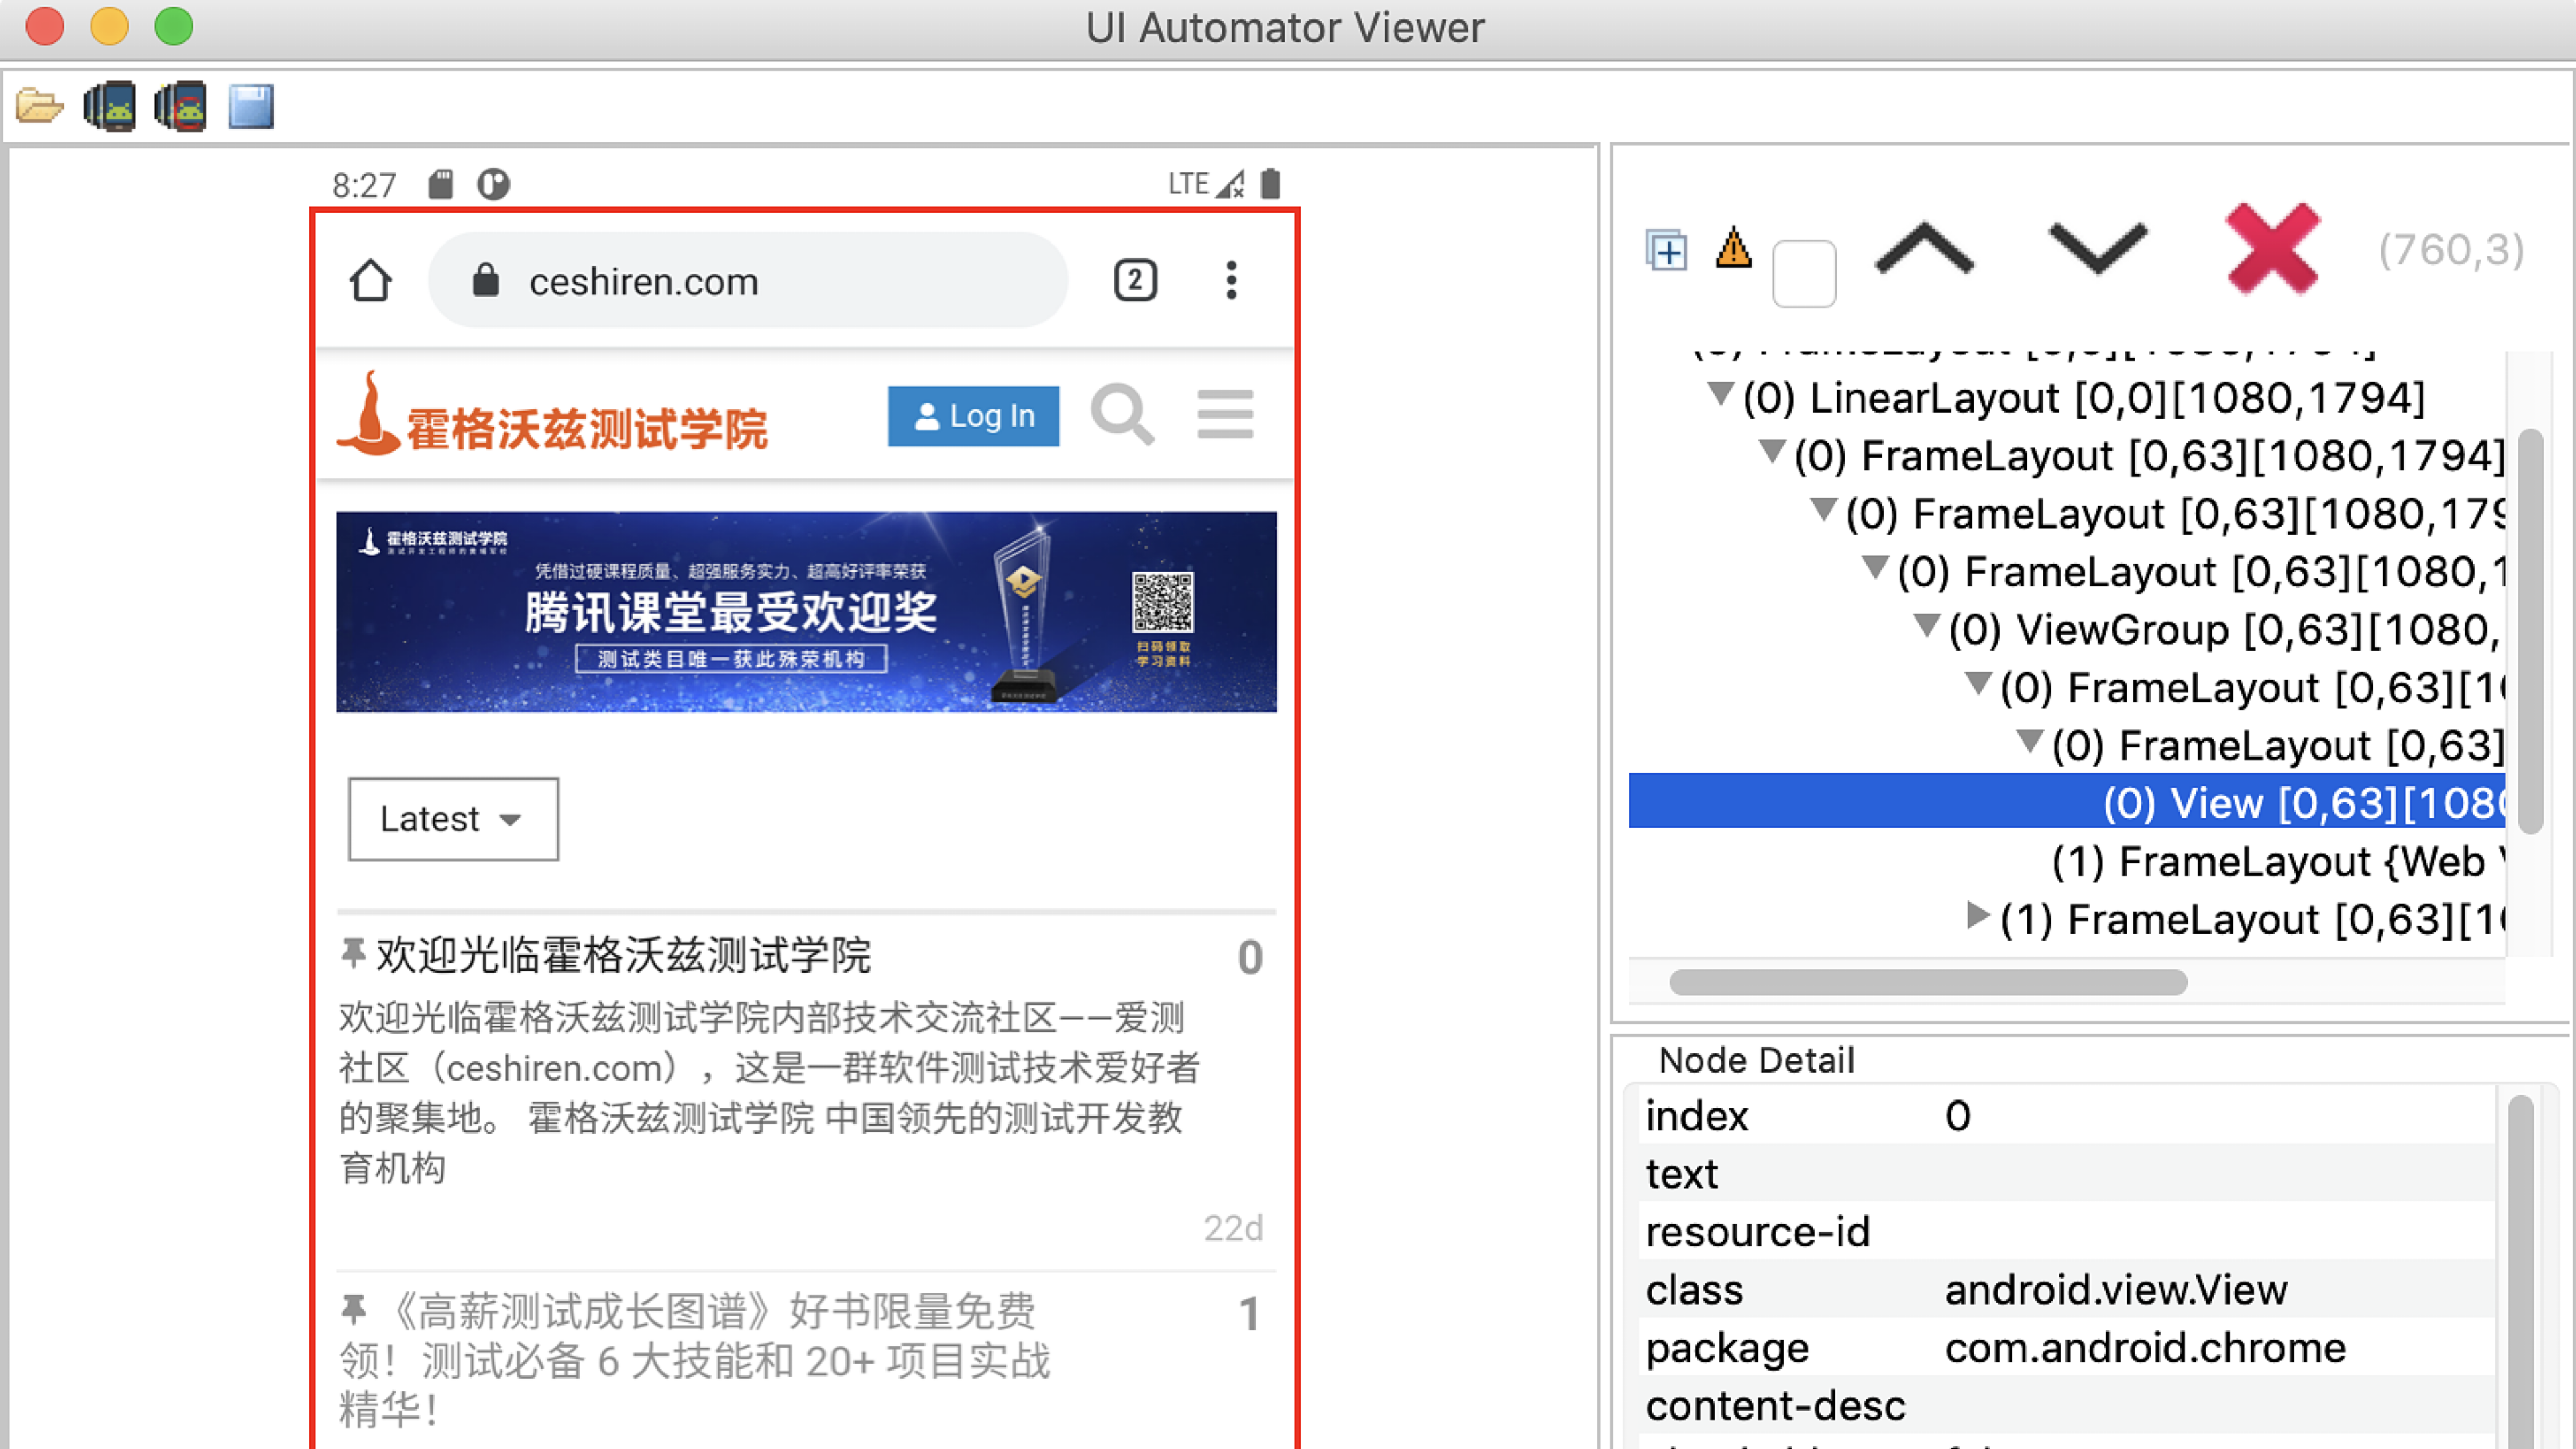The height and width of the screenshot is (1449, 2576).
Task: Click the expand all plus icon
Action: pyautogui.click(x=1666, y=250)
